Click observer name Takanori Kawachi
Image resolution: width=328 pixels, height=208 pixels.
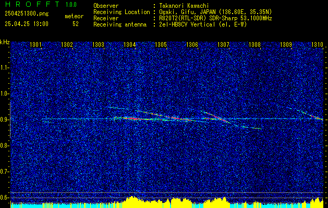tap(183, 6)
